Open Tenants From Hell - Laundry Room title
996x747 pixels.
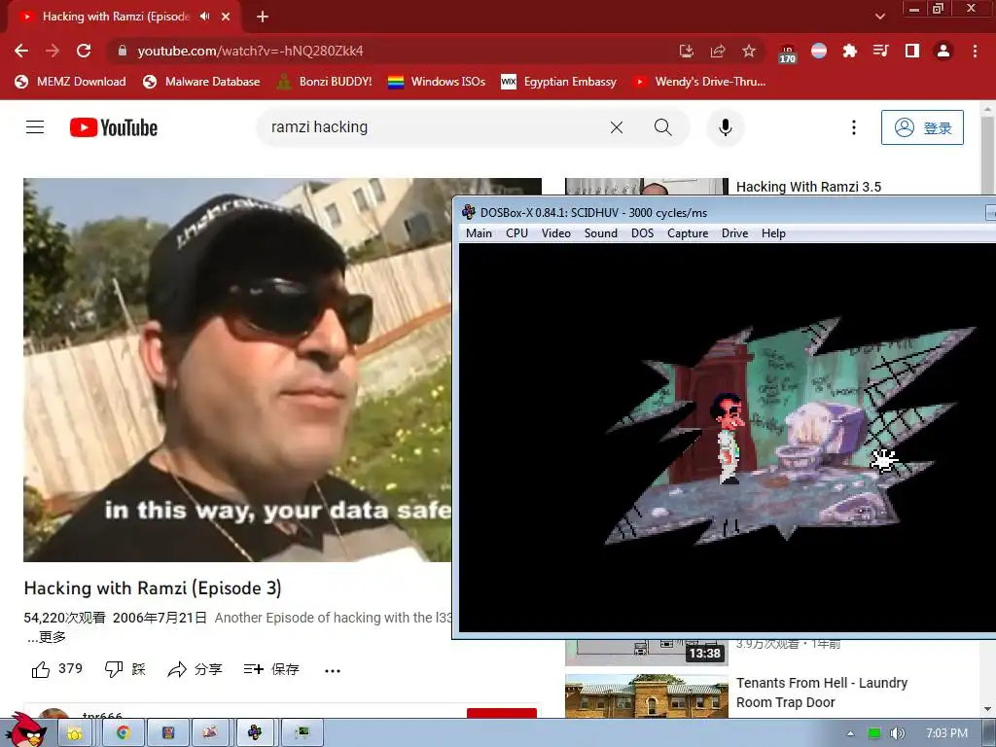click(x=821, y=693)
